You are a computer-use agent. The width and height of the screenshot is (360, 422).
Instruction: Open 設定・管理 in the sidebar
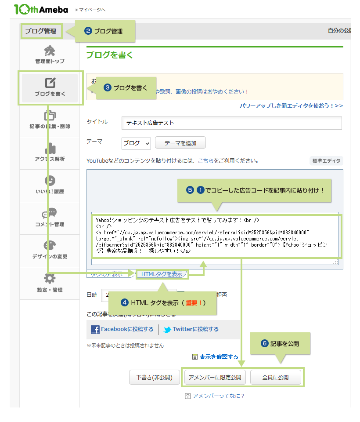pyautogui.click(x=50, y=283)
